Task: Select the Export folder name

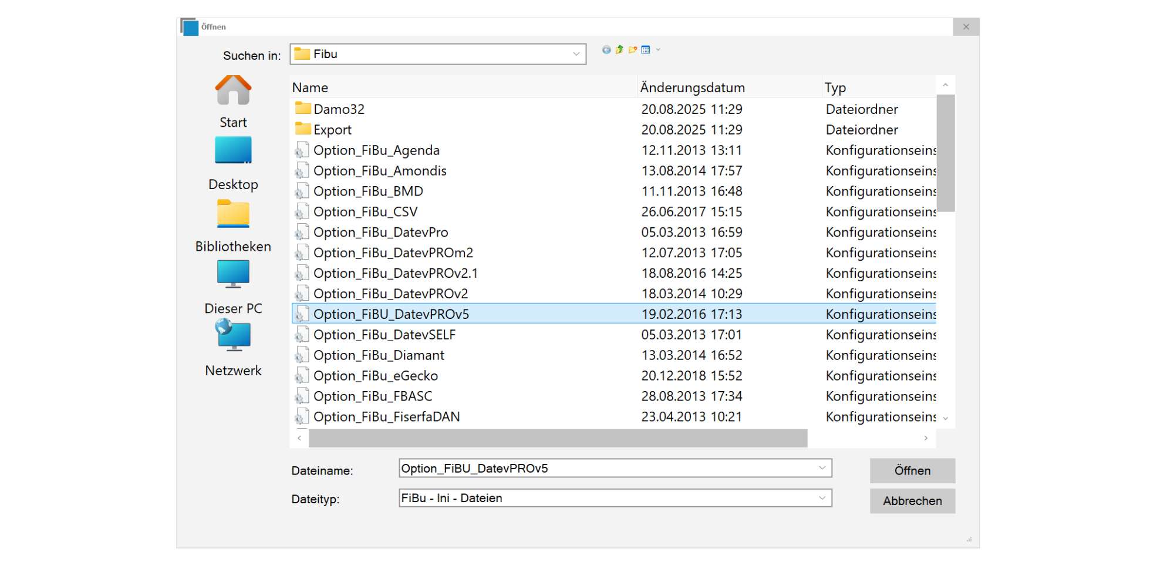Action: point(332,130)
